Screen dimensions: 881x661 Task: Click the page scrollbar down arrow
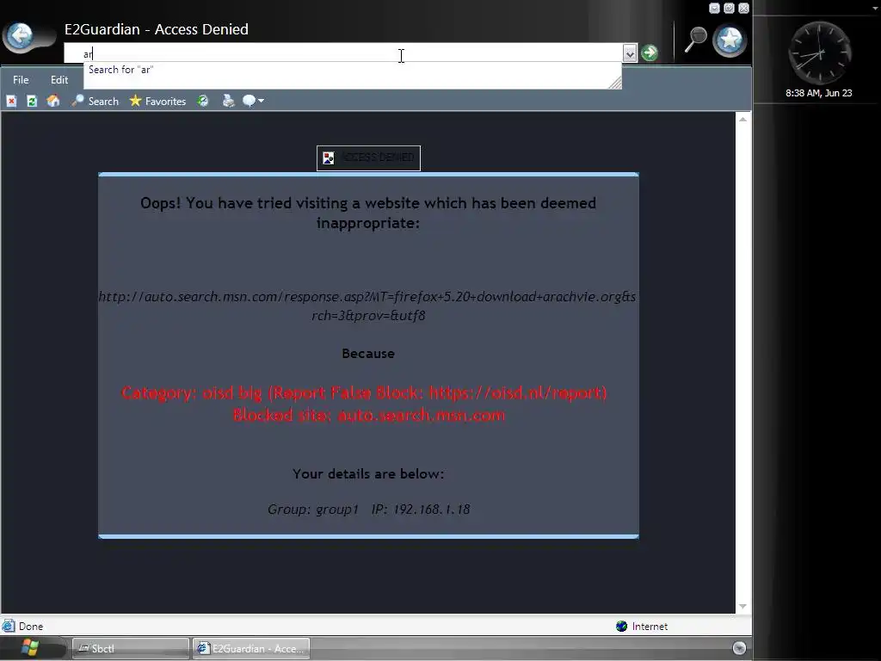[742, 607]
